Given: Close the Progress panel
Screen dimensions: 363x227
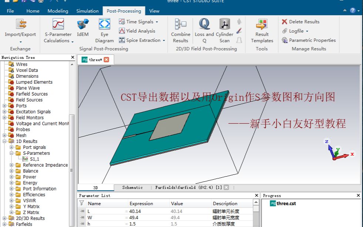Looking at the screenshot, I should (x=358, y=196).
